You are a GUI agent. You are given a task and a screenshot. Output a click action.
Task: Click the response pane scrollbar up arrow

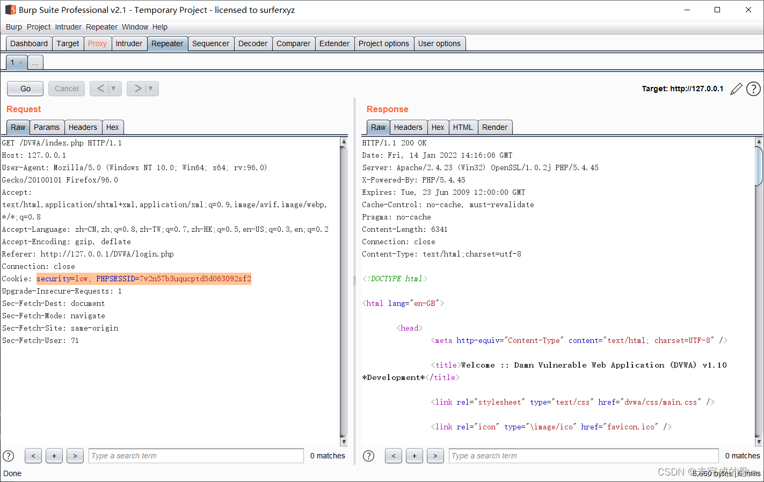(x=759, y=142)
